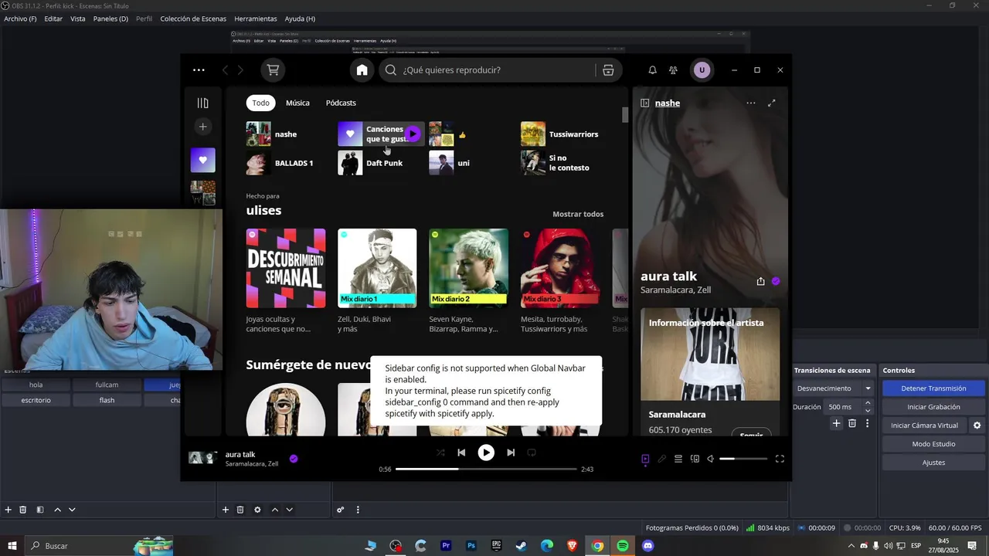989x556 pixels.
Task: Share the track 'aura talk' icon
Action: [760, 281]
